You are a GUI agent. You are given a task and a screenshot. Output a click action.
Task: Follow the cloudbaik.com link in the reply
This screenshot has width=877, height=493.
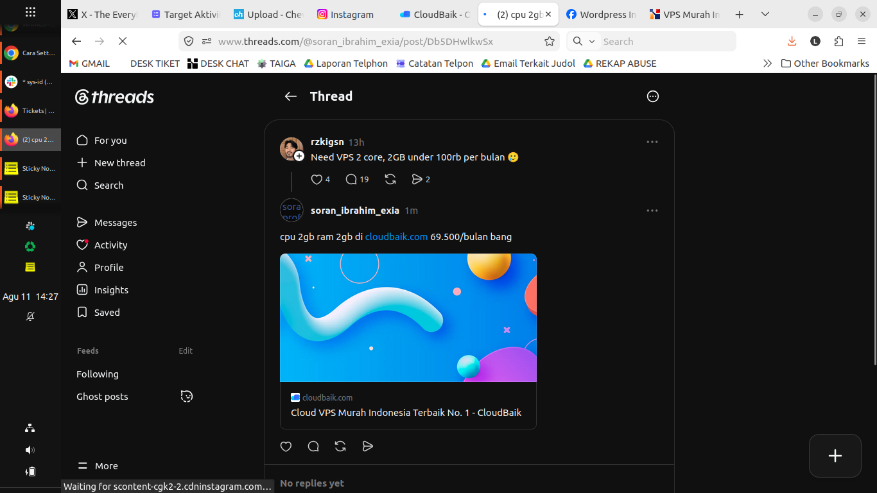click(x=396, y=237)
